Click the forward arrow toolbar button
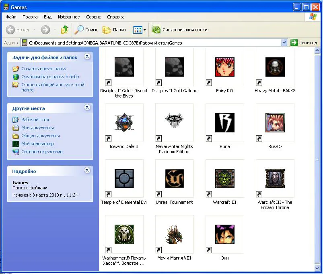323x274 pixels. (45, 30)
